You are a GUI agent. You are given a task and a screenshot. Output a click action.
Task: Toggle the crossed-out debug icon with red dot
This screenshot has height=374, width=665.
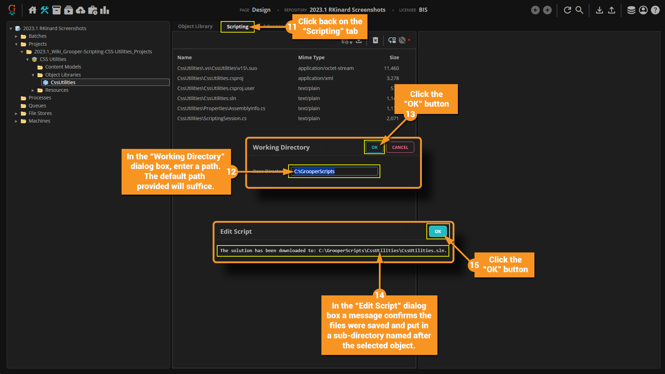[x=403, y=40]
